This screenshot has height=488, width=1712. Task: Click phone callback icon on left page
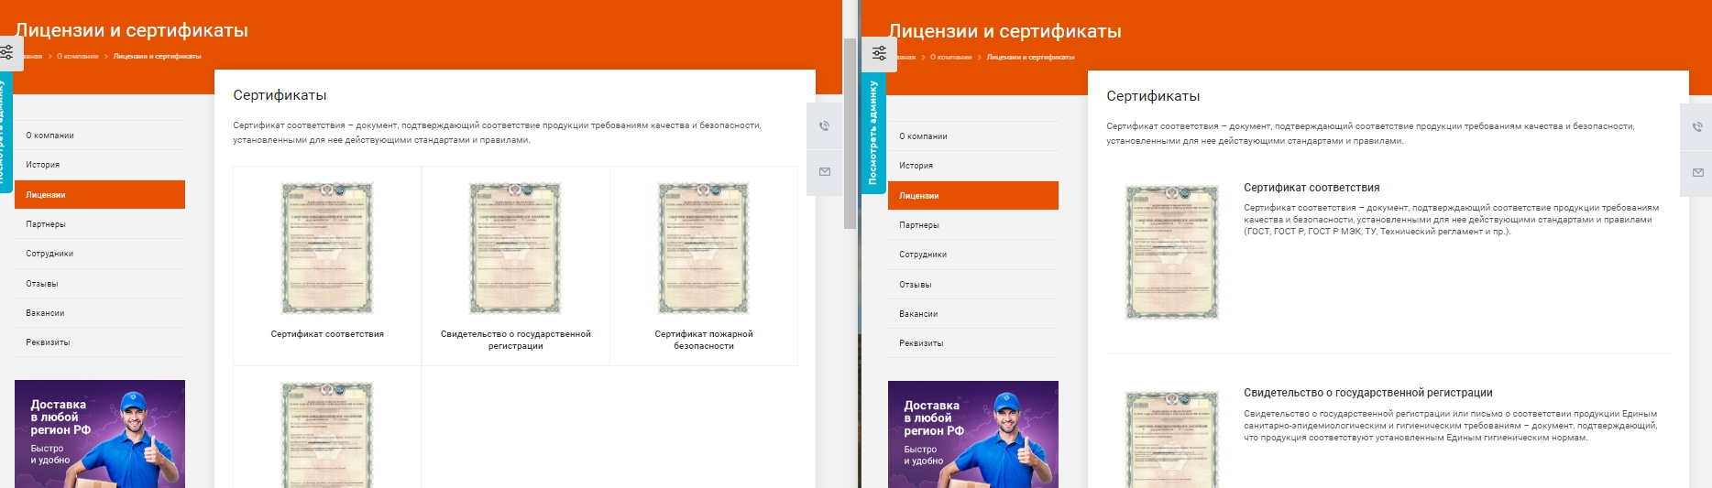[x=824, y=126]
